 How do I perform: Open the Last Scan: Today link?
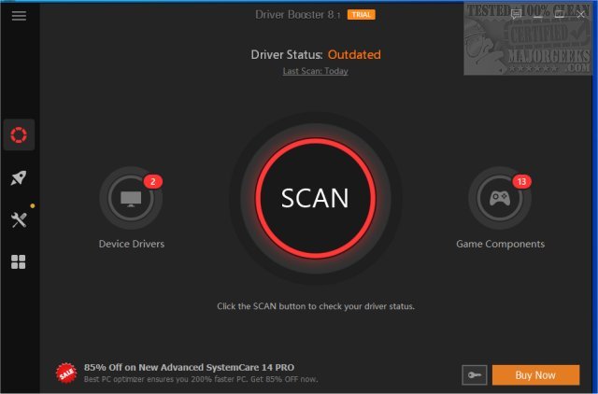click(x=315, y=72)
